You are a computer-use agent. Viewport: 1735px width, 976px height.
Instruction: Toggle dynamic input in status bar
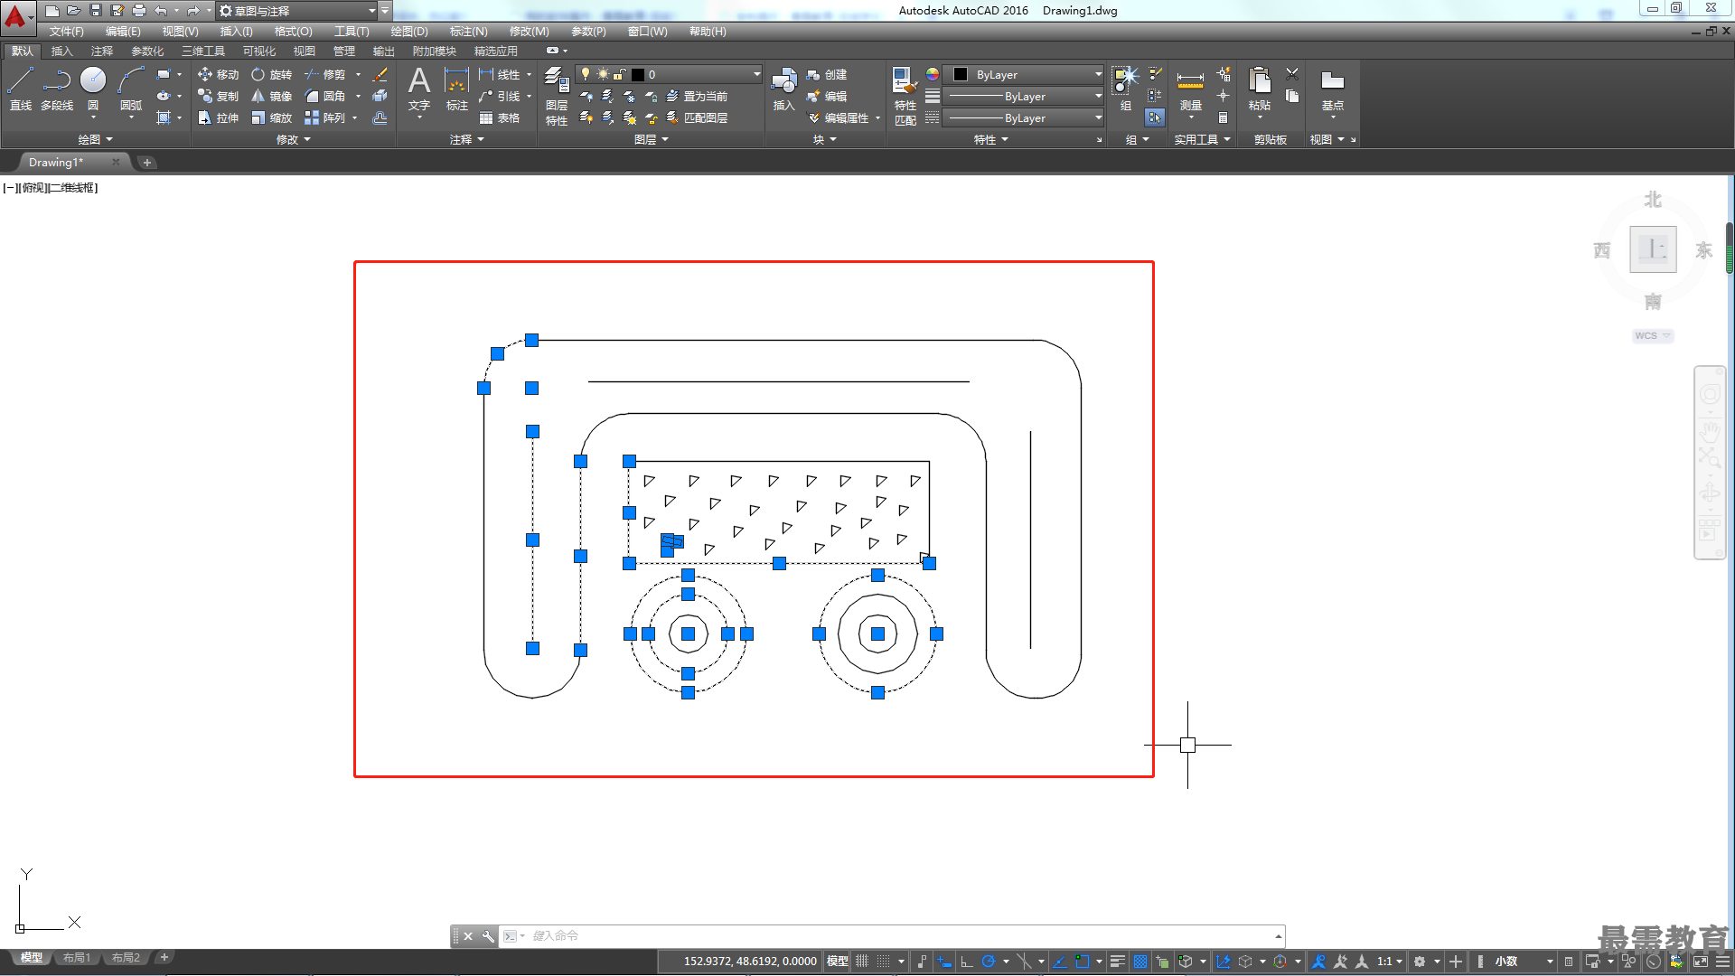[x=944, y=961]
